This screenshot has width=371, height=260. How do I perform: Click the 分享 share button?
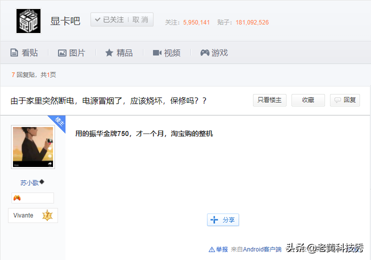[x=223, y=220]
